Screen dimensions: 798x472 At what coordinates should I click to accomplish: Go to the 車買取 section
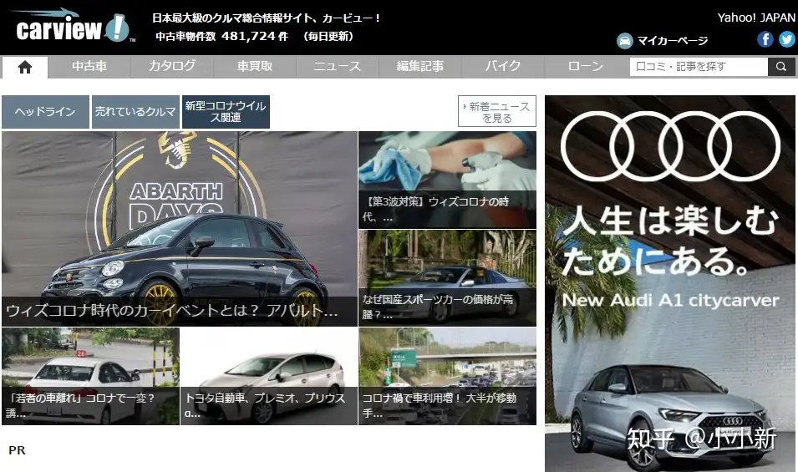[x=255, y=67]
